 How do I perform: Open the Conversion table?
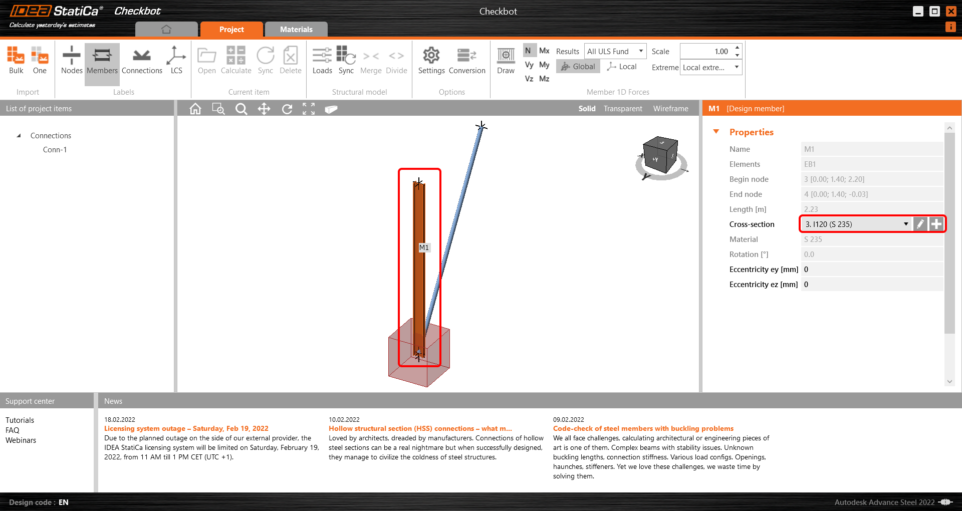pyautogui.click(x=466, y=60)
